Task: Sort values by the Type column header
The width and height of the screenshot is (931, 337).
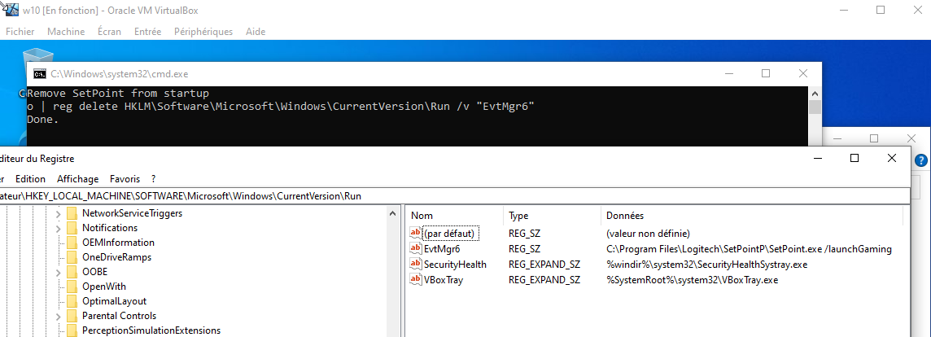Action: pyautogui.click(x=553, y=216)
